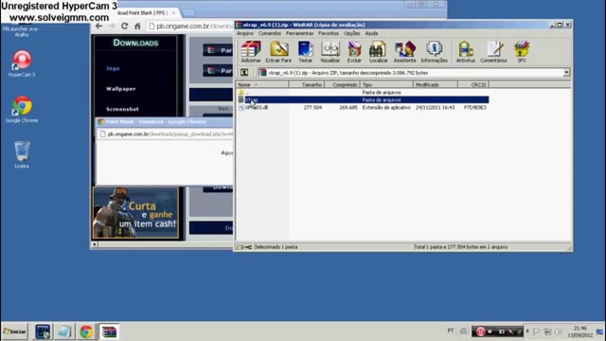The width and height of the screenshot is (606, 341).
Task: Click the Antivírus toolbar icon
Action: (x=465, y=52)
